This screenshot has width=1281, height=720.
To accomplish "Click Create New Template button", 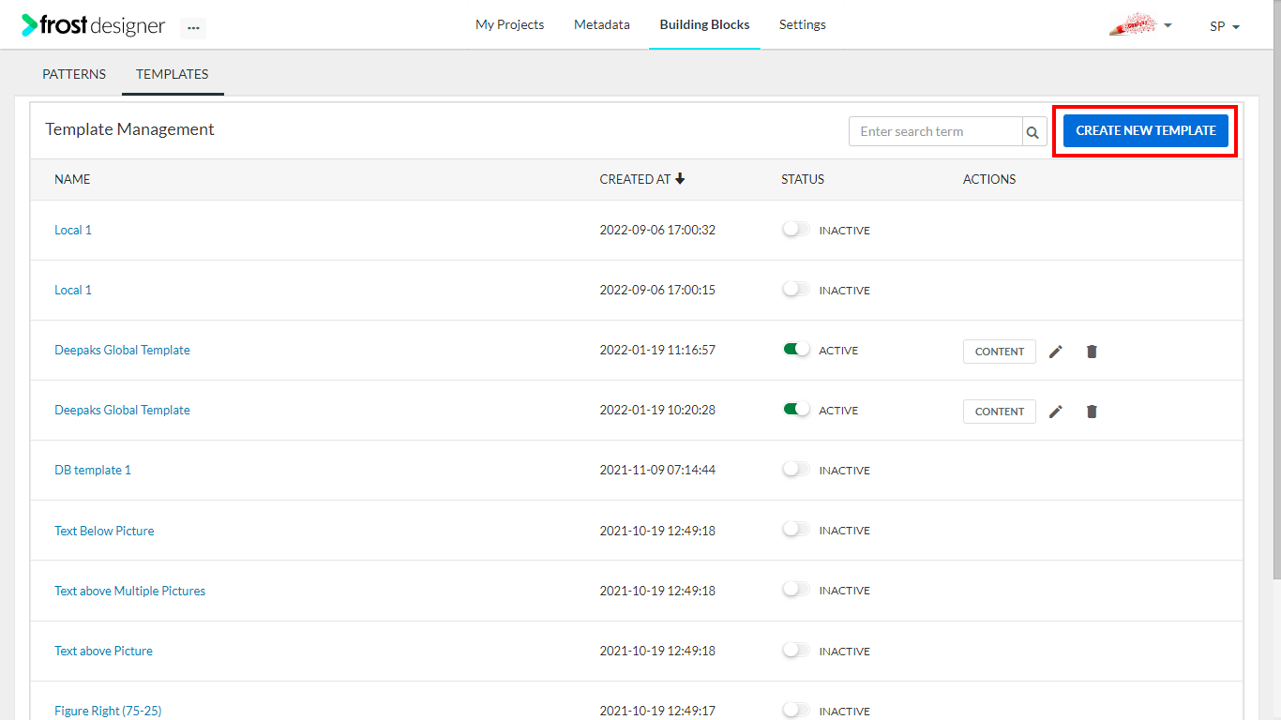I will pos(1146,130).
